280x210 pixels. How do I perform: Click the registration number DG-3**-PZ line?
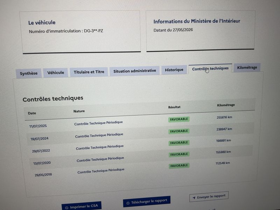pyautogui.click(x=66, y=31)
